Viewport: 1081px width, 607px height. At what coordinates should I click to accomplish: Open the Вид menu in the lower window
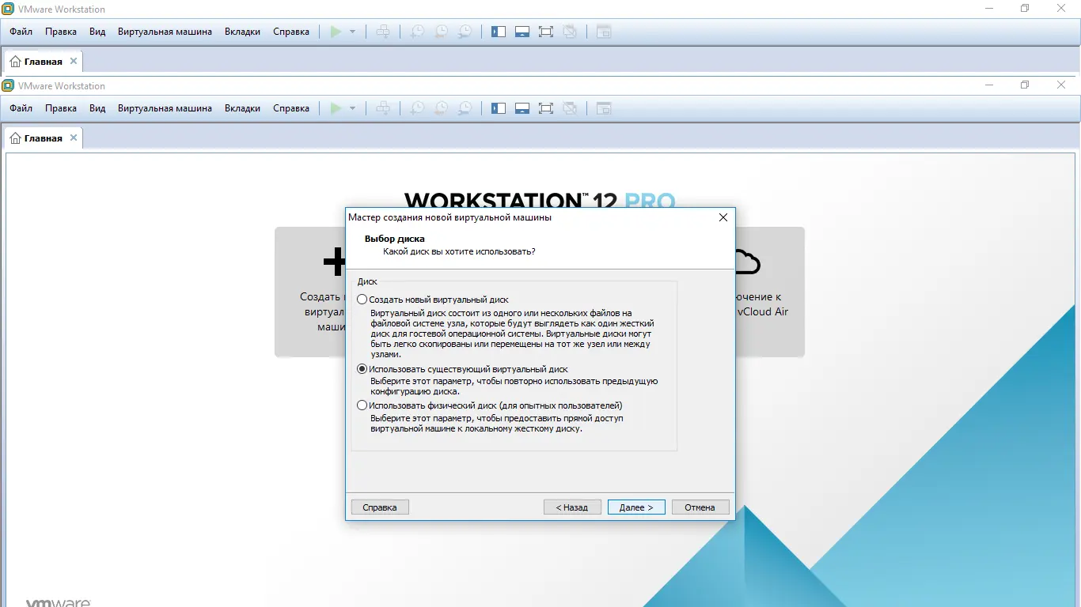(x=97, y=108)
